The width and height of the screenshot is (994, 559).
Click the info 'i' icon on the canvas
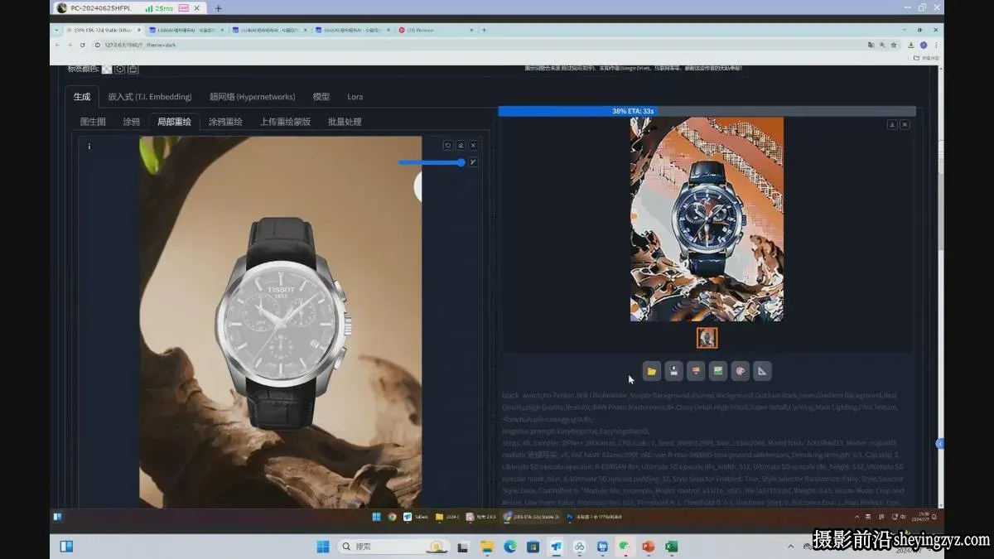pos(89,147)
